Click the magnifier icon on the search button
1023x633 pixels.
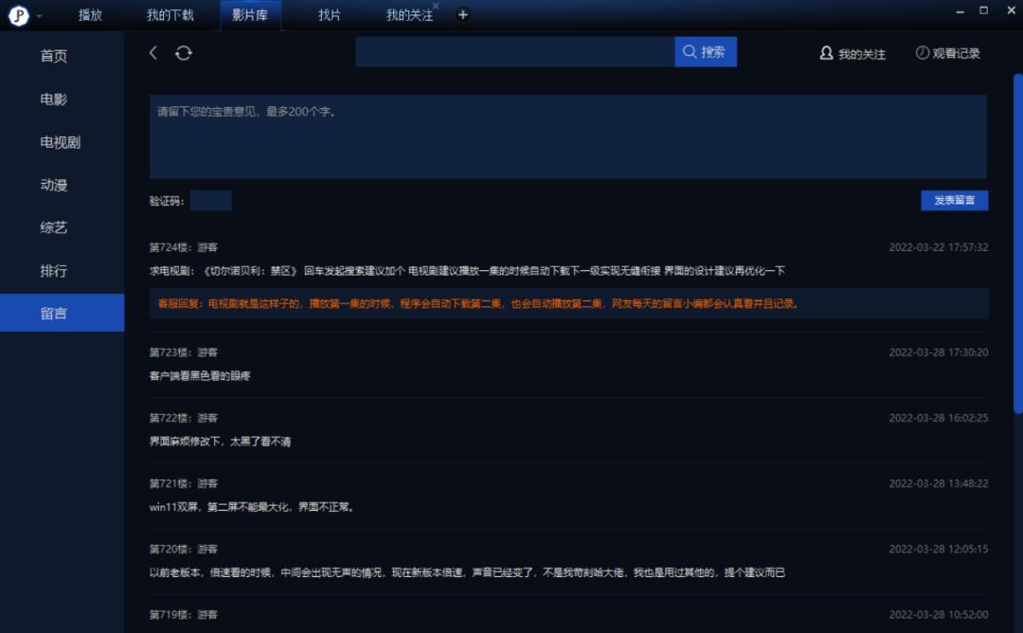tap(690, 51)
